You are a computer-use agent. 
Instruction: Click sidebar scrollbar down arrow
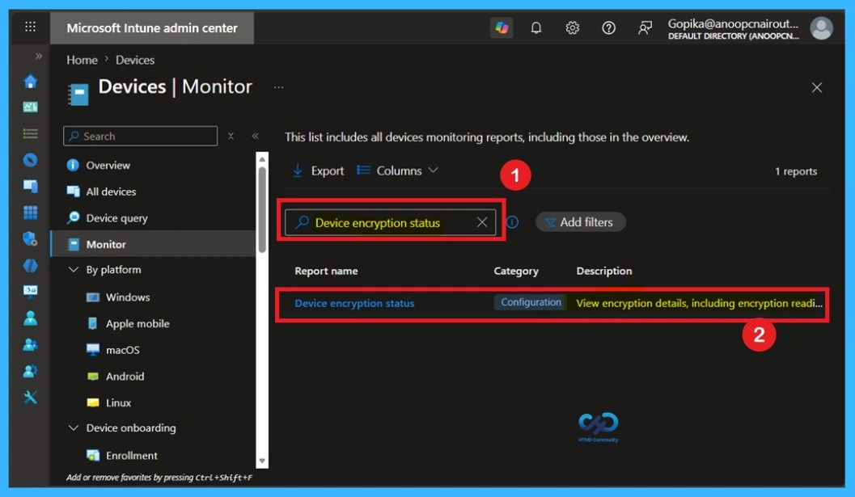262,461
